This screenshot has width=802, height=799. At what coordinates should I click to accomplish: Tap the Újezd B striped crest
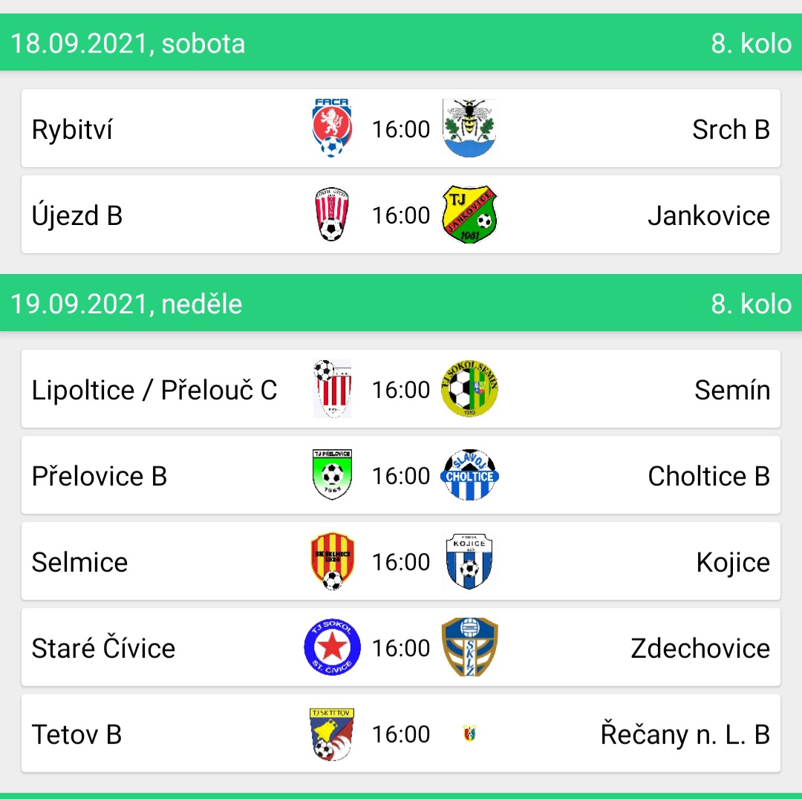click(x=332, y=215)
